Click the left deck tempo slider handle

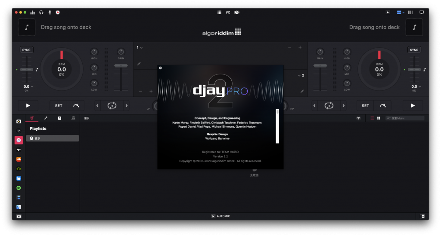coord(26,70)
